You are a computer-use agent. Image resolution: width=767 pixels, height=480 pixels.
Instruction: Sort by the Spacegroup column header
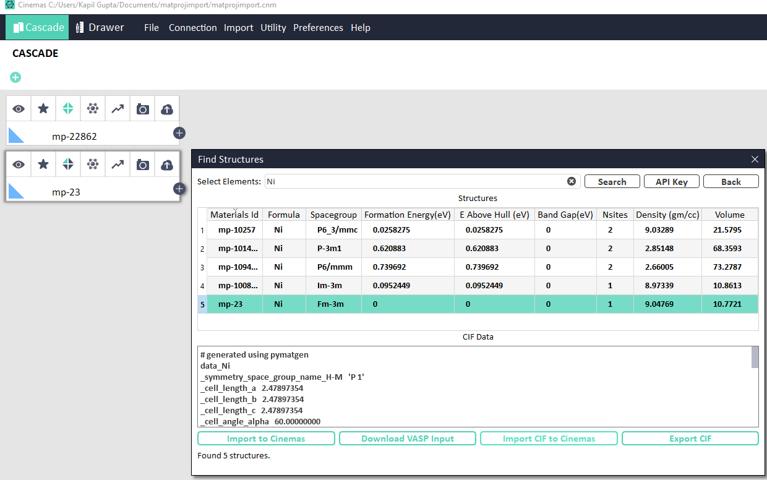pos(333,215)
